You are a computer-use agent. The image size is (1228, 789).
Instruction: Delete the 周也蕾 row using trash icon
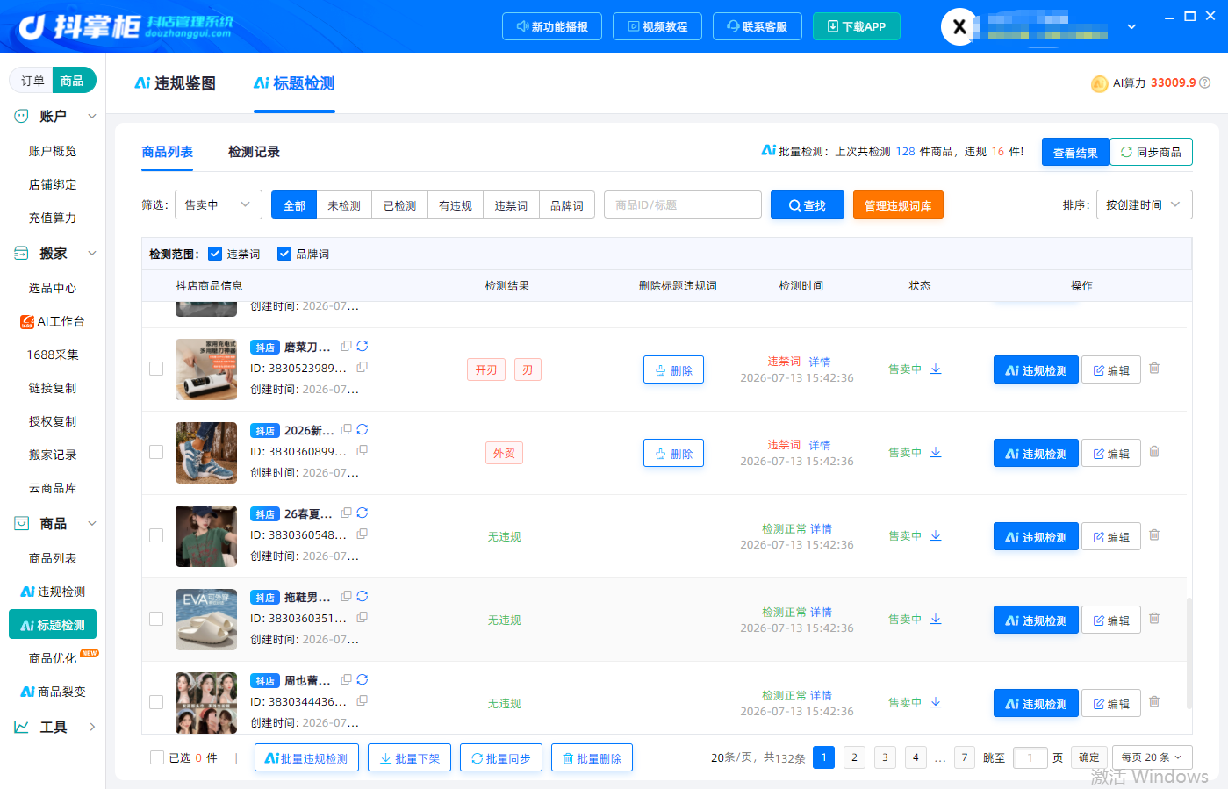(1154, 702)
